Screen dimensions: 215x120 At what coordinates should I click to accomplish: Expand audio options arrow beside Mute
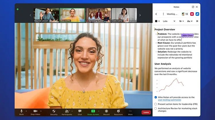[x=26, y=111]
